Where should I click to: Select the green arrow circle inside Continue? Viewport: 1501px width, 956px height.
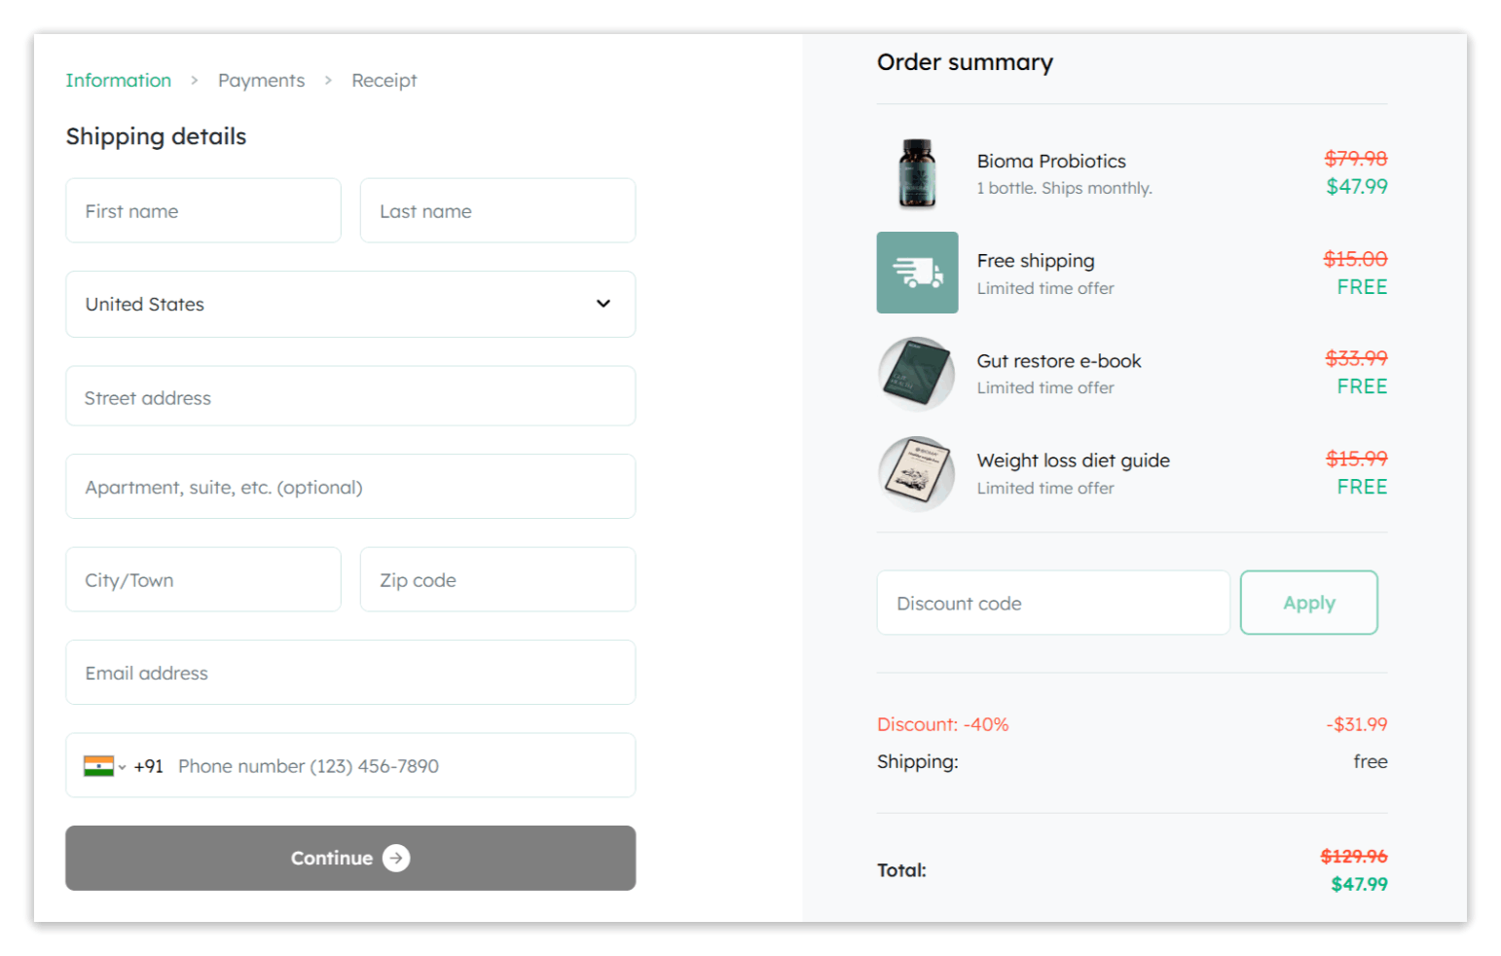(x=395, y=858)
